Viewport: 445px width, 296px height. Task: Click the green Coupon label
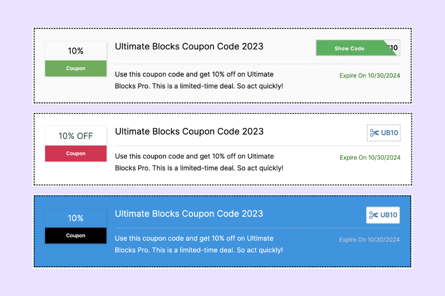[76, 68]
